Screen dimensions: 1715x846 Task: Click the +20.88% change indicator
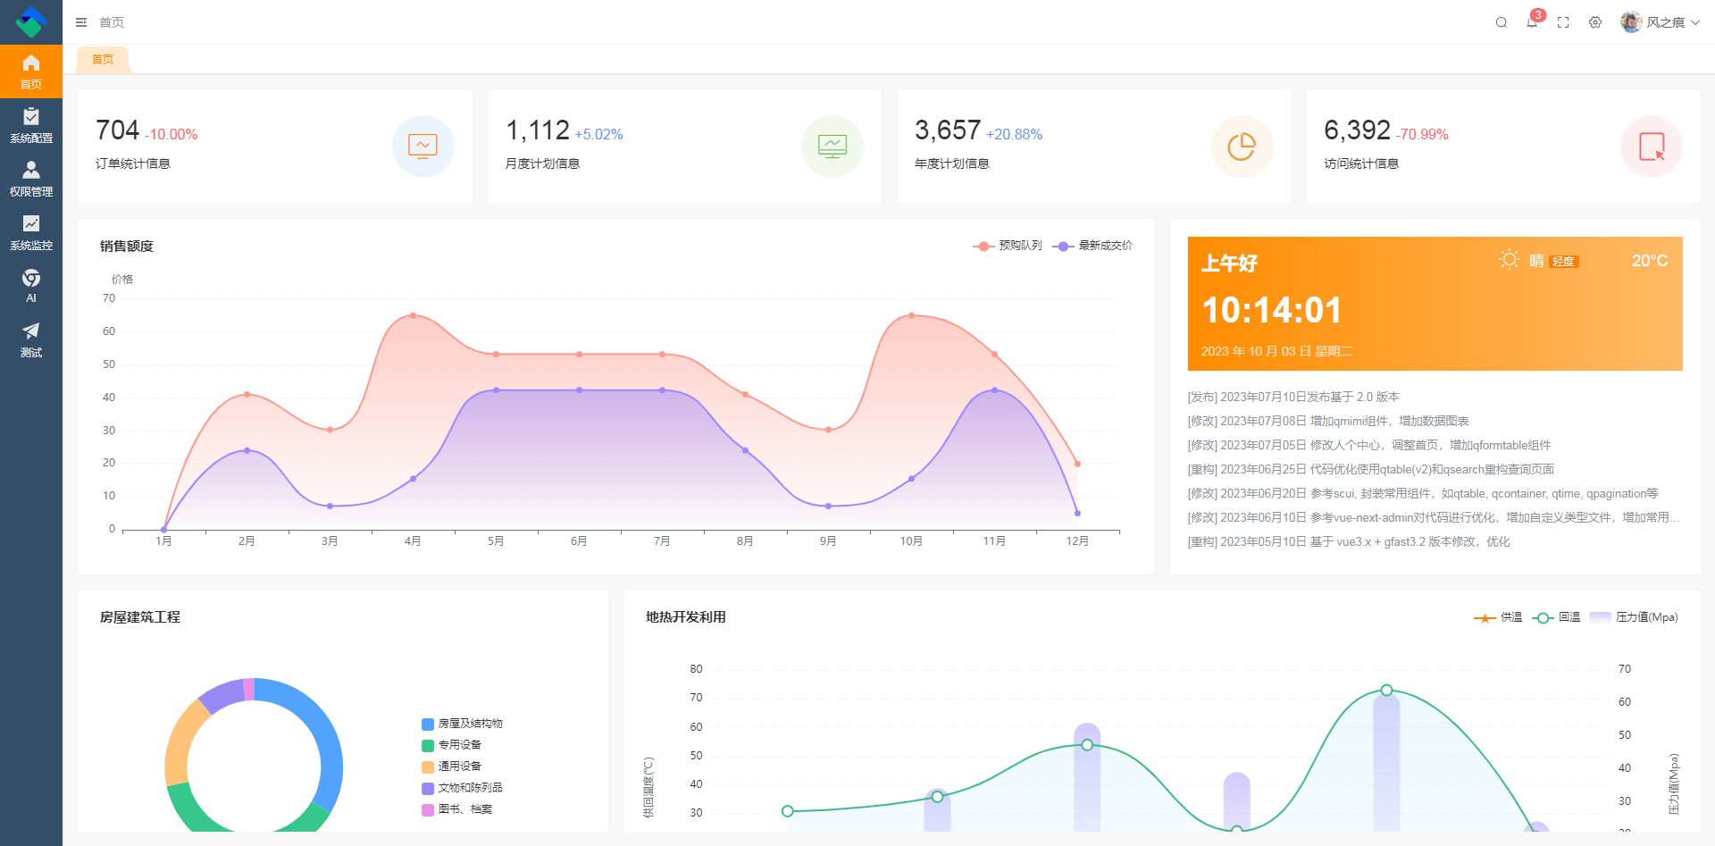pyautogui.click(x=1015, y=134)
